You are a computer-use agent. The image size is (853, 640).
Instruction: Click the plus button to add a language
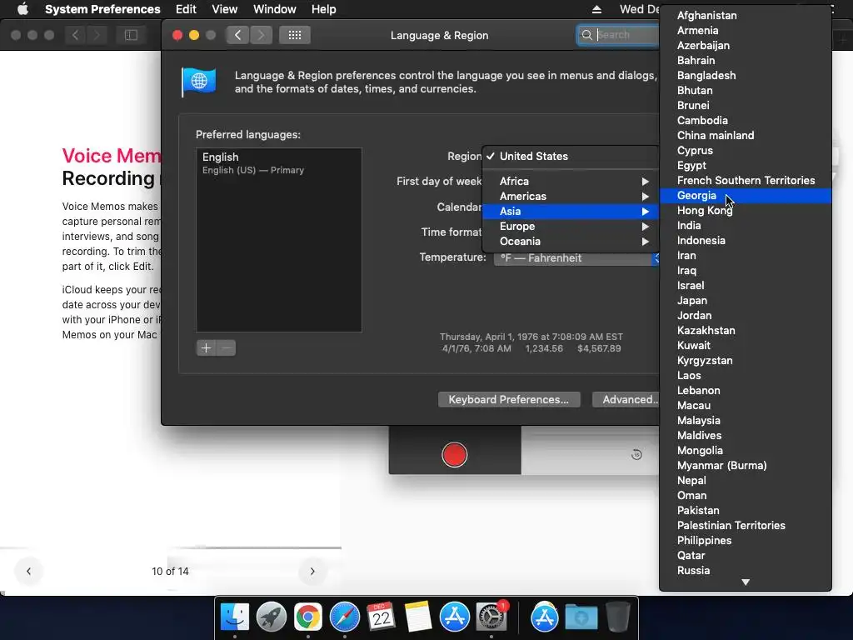(x=207, y=347)
